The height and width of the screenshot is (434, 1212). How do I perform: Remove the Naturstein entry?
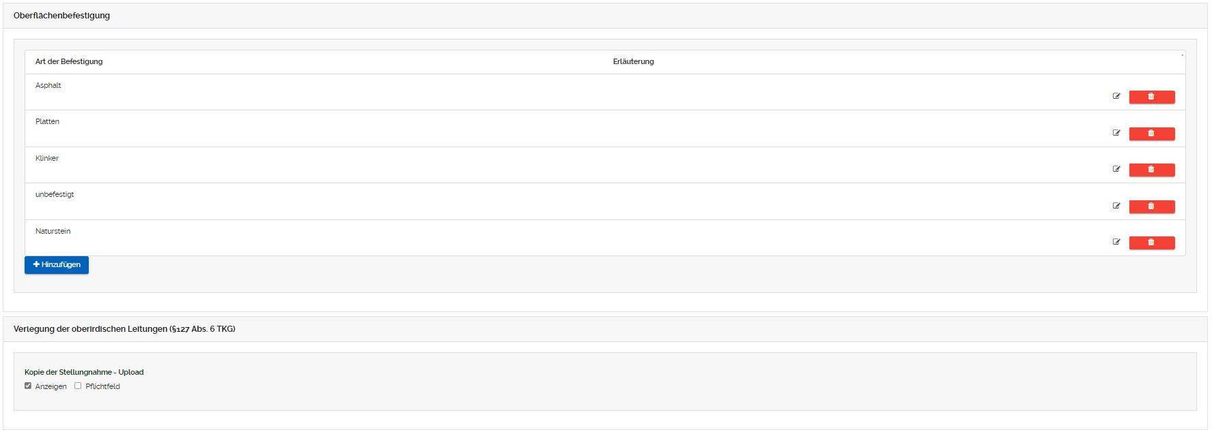[x=1151, y=243]
